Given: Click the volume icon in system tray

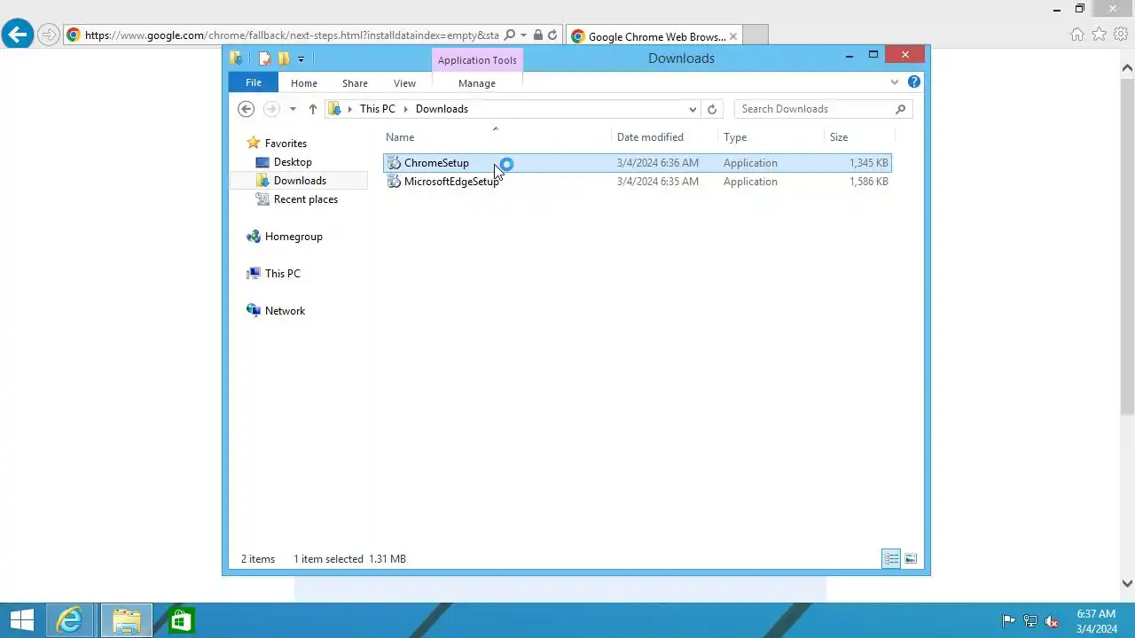Looking at the screenshot, I should pyautogui.click(x=1053, y=621).
